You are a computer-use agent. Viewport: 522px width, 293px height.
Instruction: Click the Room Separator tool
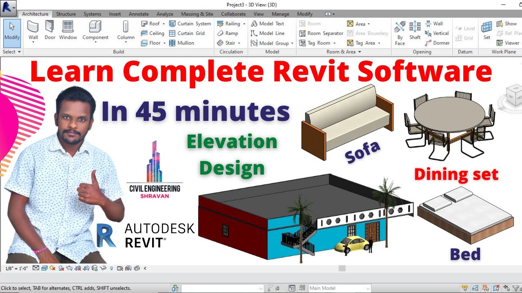[321, 33]
